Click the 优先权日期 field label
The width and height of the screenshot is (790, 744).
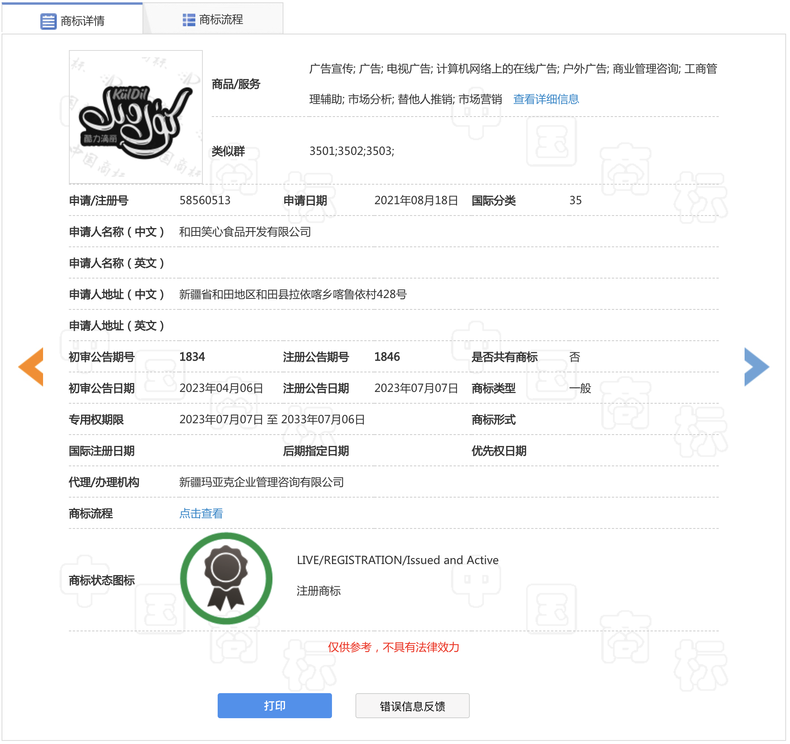(500, 451)
